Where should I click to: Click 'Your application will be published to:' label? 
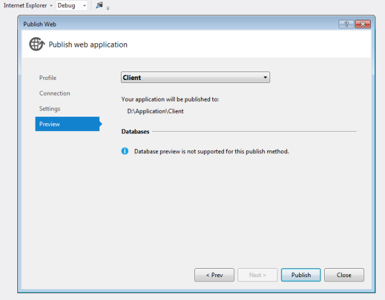[170, 99]
